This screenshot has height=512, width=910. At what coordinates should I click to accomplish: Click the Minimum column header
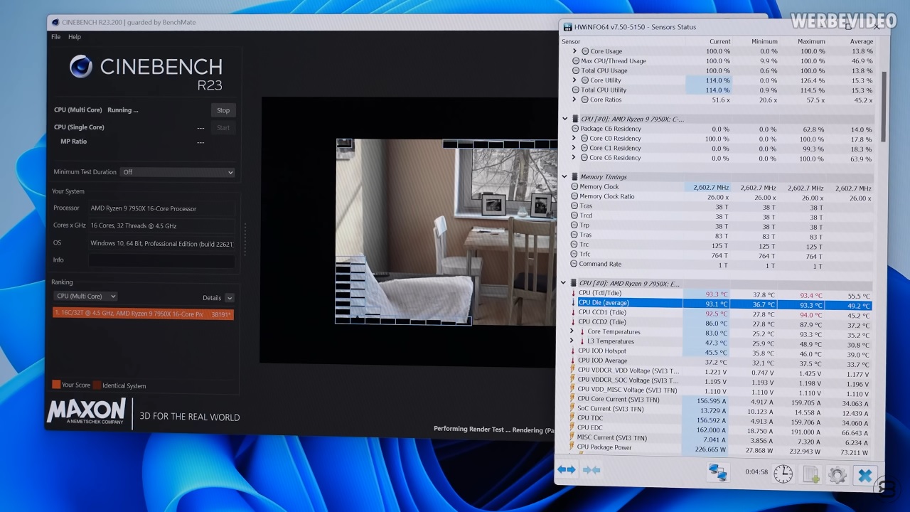click(x=765, y=41)
